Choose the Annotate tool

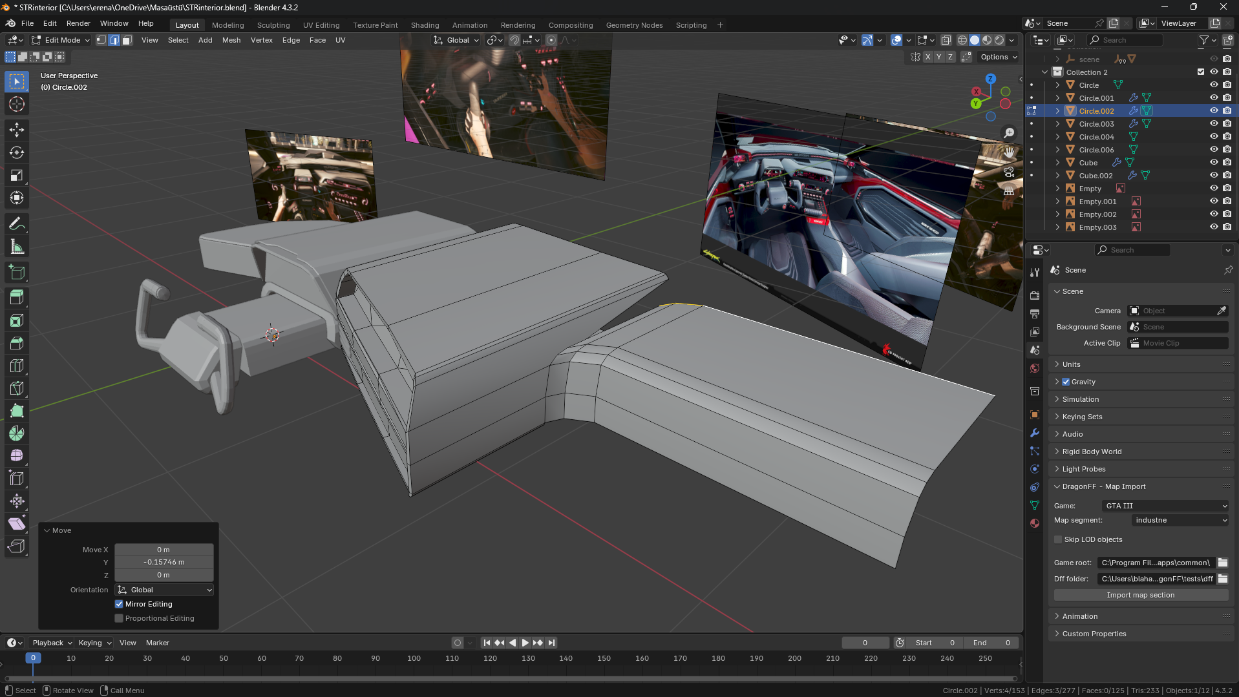(17, 224)
